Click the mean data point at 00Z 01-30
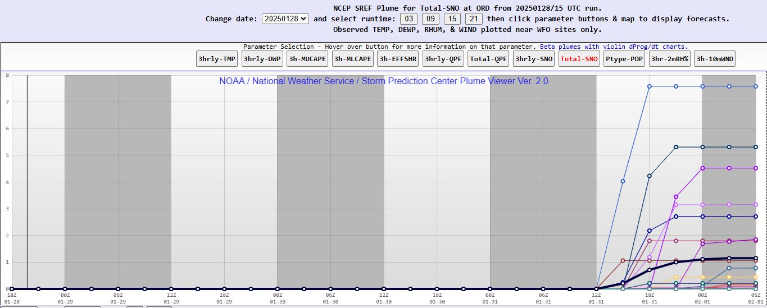Viewport: 767px width, 308px height. 278,289
